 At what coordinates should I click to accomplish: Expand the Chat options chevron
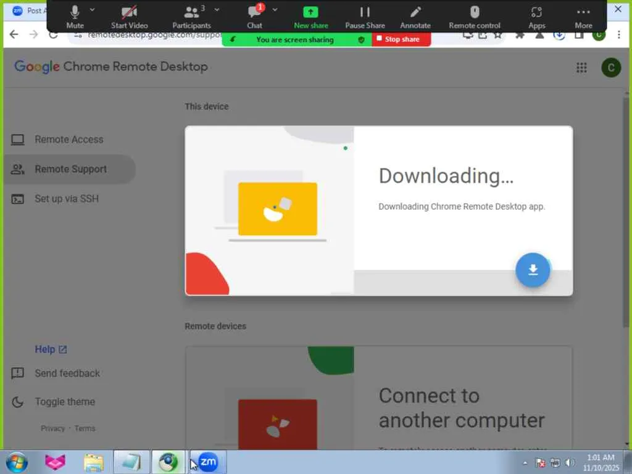(275, 10)
